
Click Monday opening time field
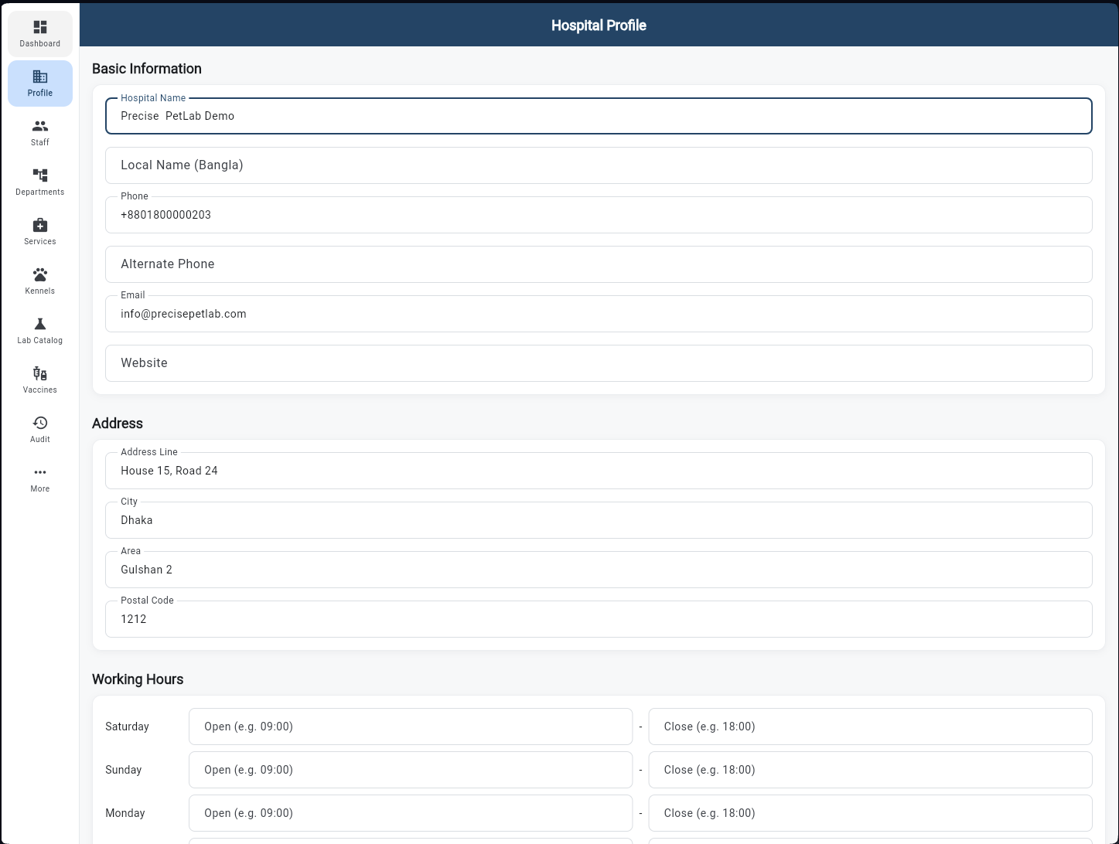[x=410, y=813]
